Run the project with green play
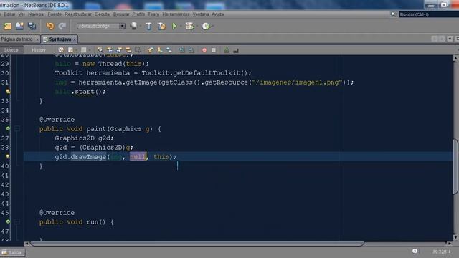Screen dimensions: 459x258 click(x=174, y=27)
